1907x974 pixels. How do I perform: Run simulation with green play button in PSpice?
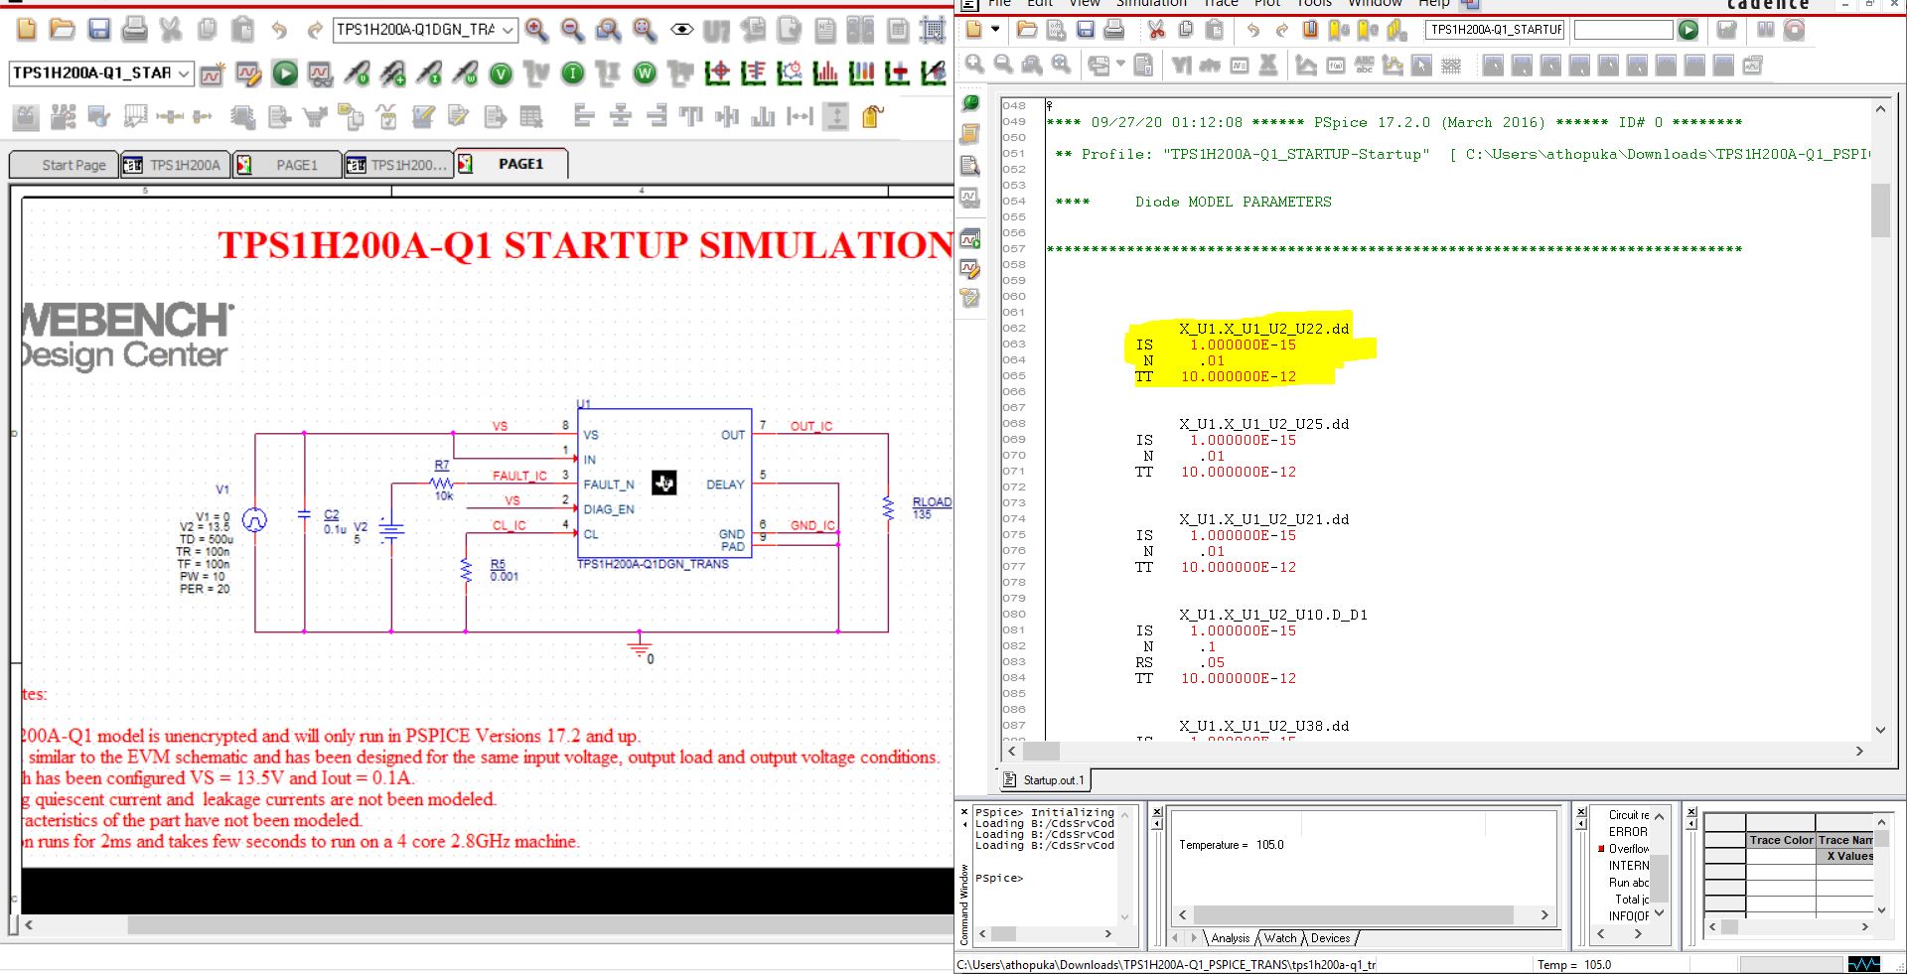1688,30
